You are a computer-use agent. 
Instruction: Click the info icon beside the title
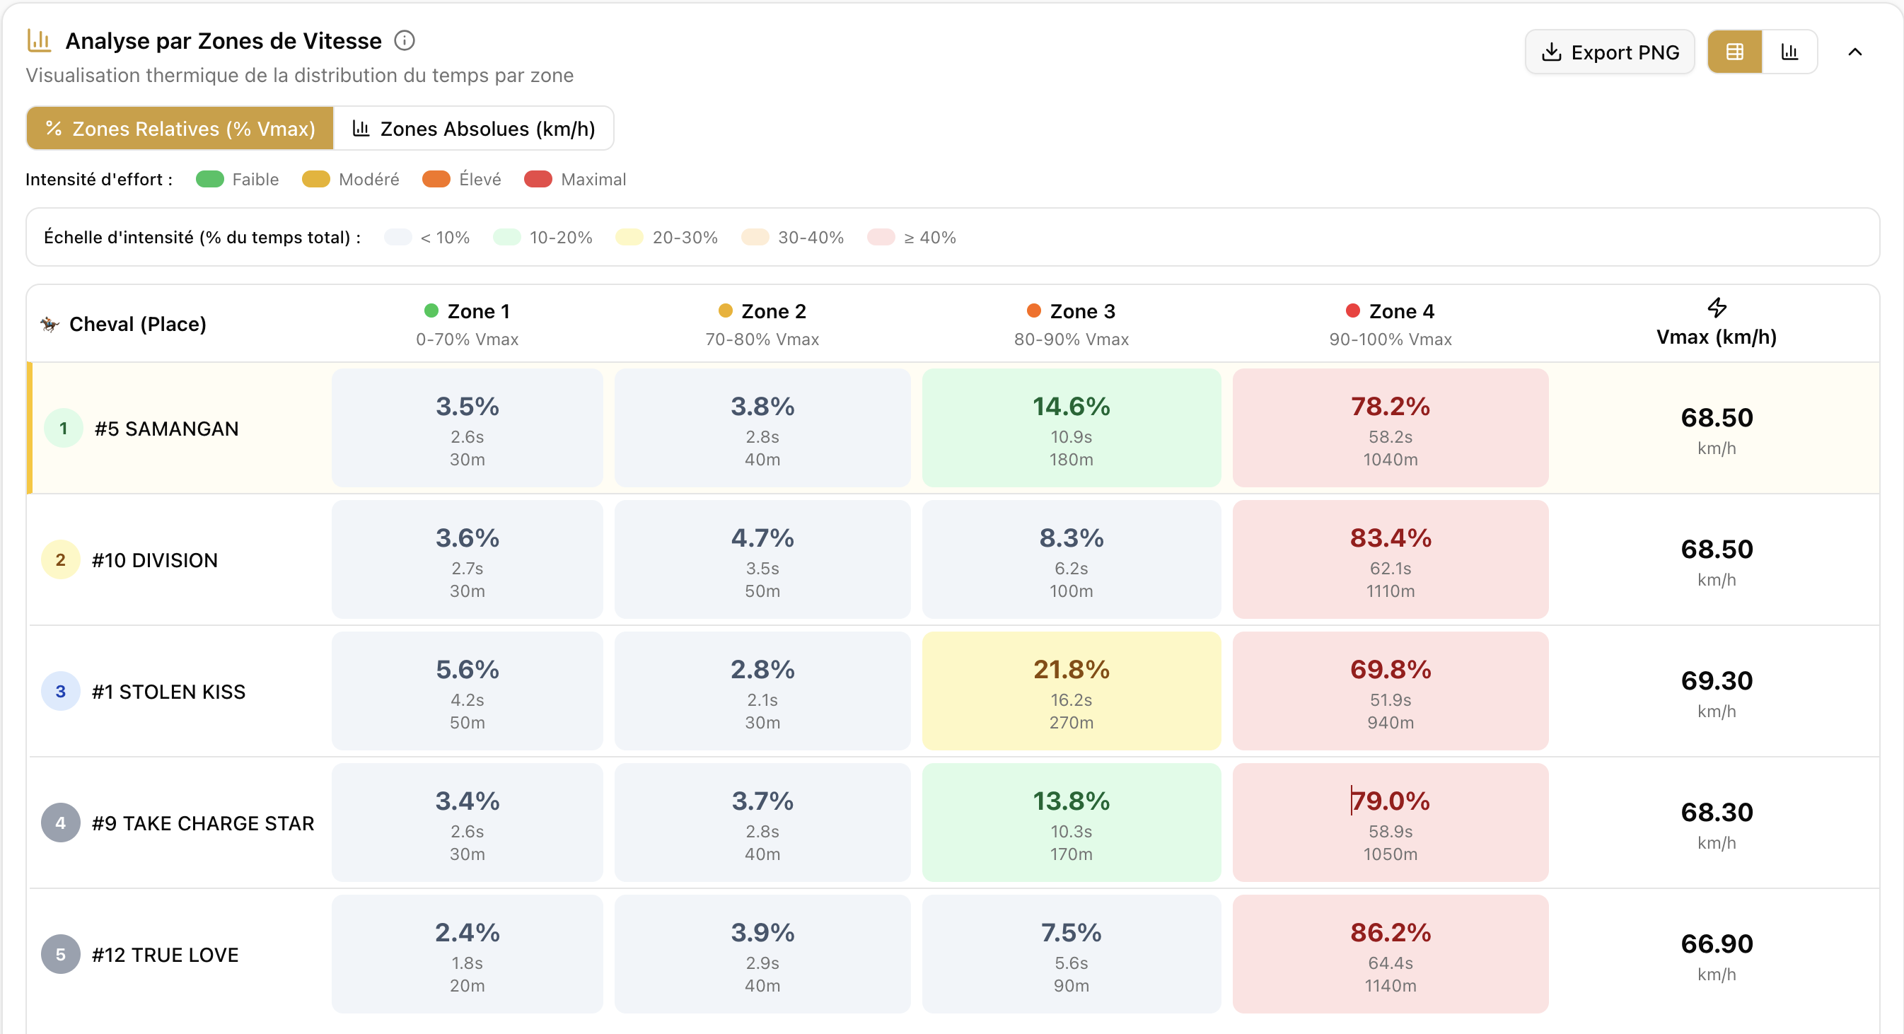405,40
